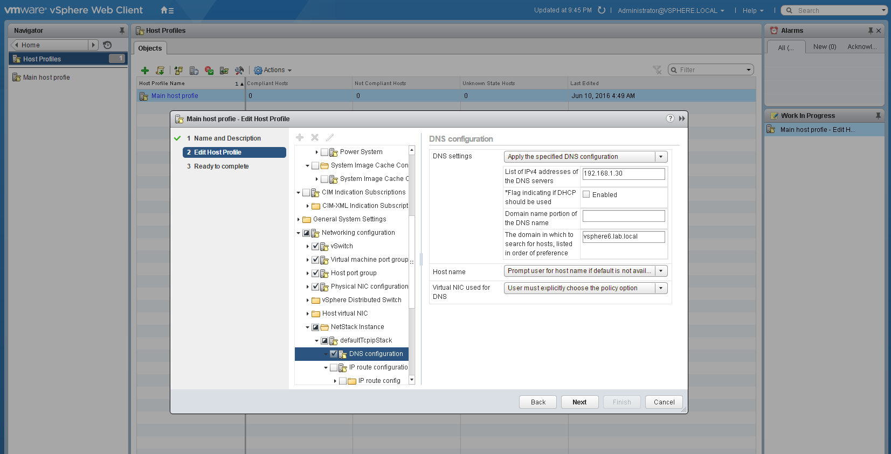This screenshot has width=891, height=454.
Task: Click the Cancel button
Action: 664,402
